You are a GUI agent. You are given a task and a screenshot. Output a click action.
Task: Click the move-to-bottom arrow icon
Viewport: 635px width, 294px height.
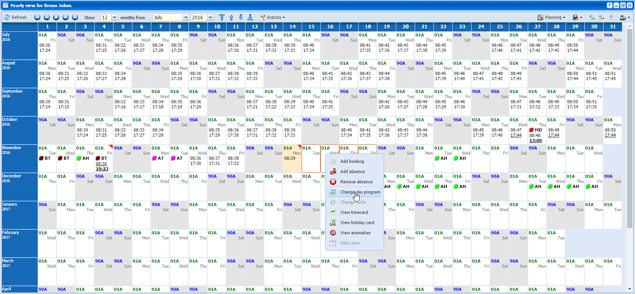pos(250,17)
